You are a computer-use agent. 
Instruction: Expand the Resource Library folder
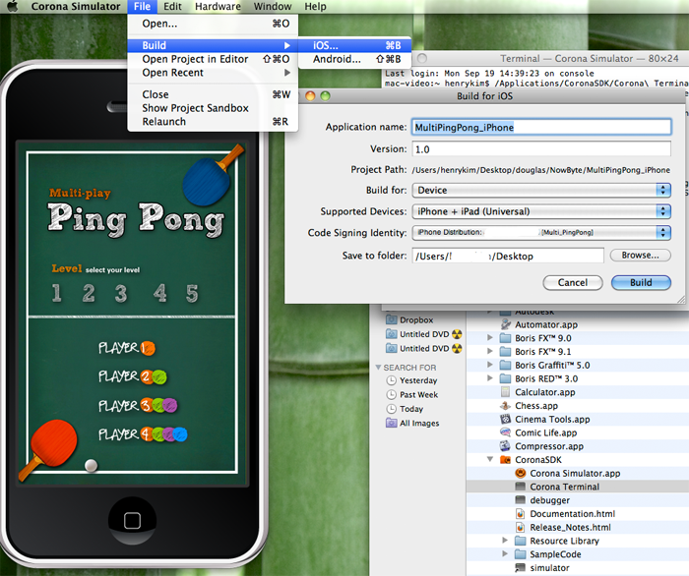[x=505, y=541]
